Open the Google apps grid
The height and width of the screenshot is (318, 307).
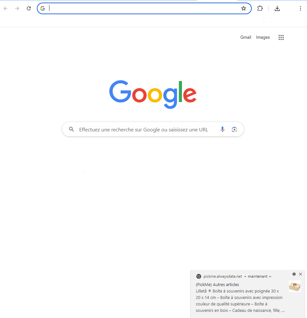(x=281, y=37)
